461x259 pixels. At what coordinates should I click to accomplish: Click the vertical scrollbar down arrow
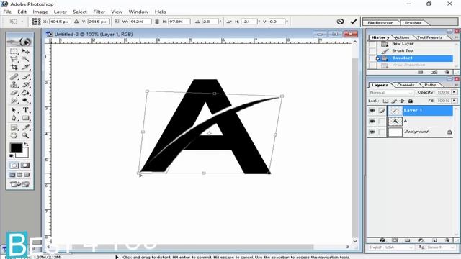point(355,241)
